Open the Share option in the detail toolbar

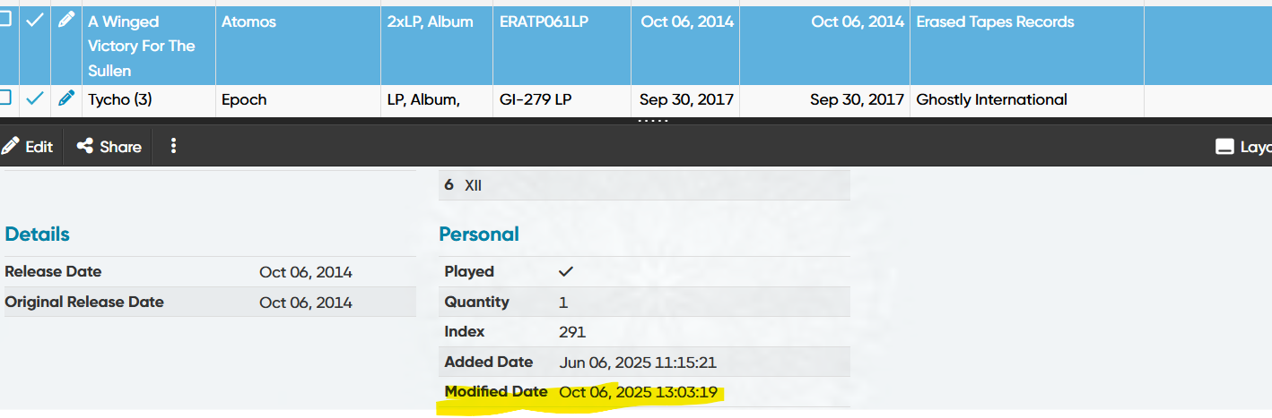(x=109, y=147)
